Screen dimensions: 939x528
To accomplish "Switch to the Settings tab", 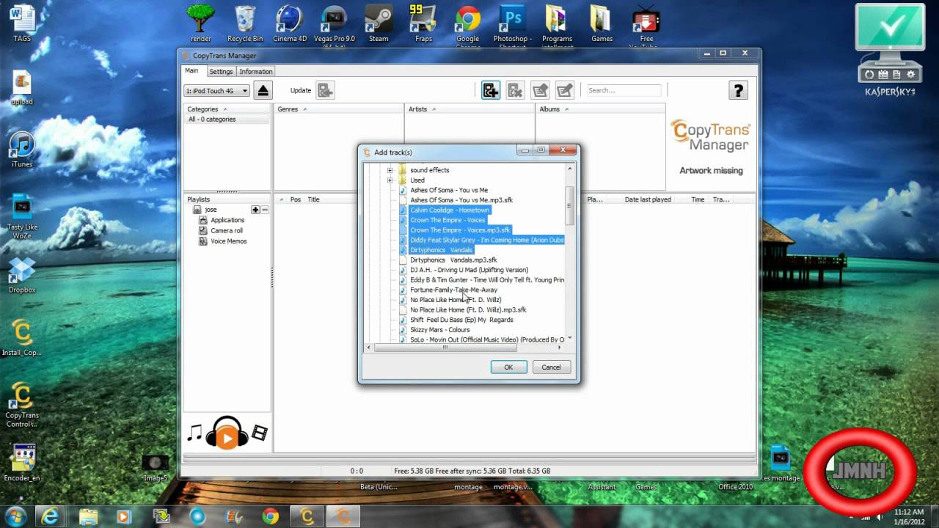I will pyautogui.click(x=221, y=72).
